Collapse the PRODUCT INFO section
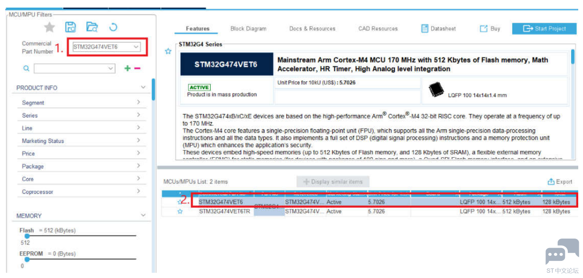 click(x=143, y=87)
